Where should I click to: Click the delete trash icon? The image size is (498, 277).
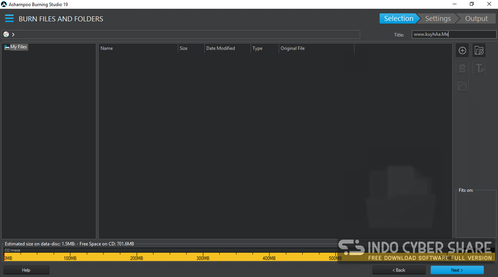tap(462, 68)
